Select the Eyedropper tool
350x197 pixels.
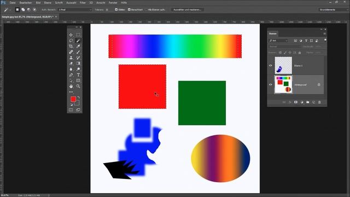click(x=78, y=46)
